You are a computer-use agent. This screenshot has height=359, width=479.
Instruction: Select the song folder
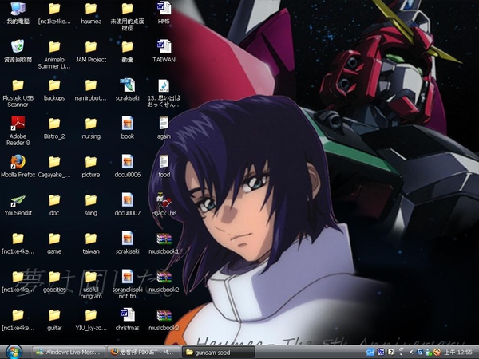coord(91,204)
